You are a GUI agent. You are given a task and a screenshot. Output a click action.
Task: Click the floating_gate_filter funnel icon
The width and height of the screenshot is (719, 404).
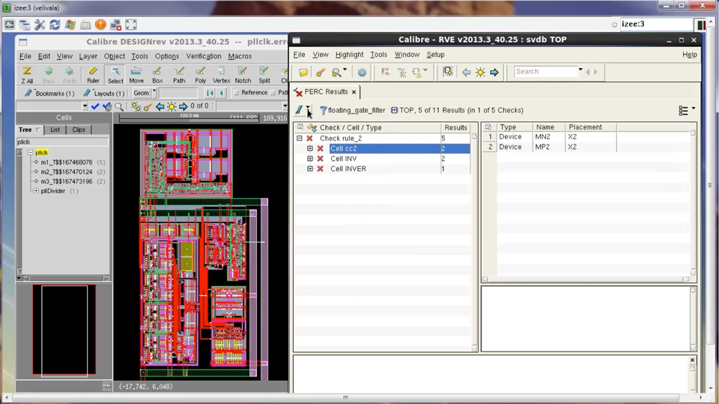324,111
